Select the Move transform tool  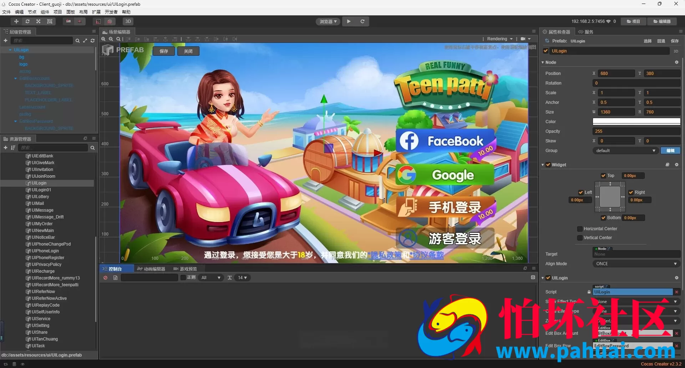coord(16,21)
